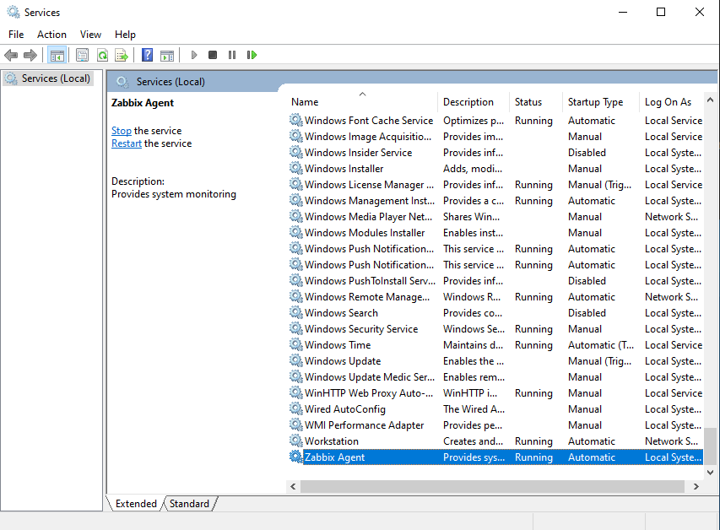
Task: Sort by the Startup Type column header
Action: [595, 102]
